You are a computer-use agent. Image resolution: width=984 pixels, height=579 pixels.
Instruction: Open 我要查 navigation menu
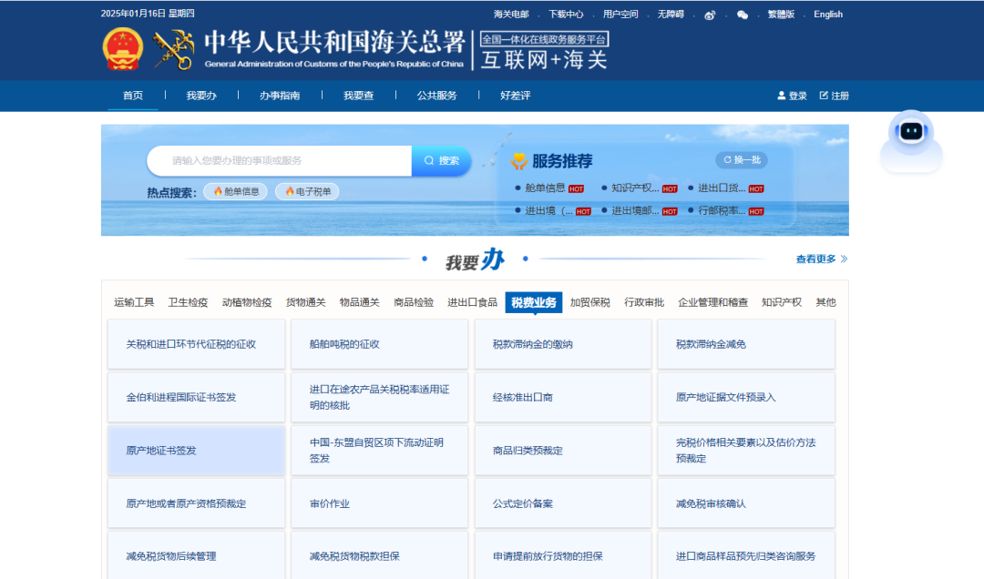coord(358,96)
